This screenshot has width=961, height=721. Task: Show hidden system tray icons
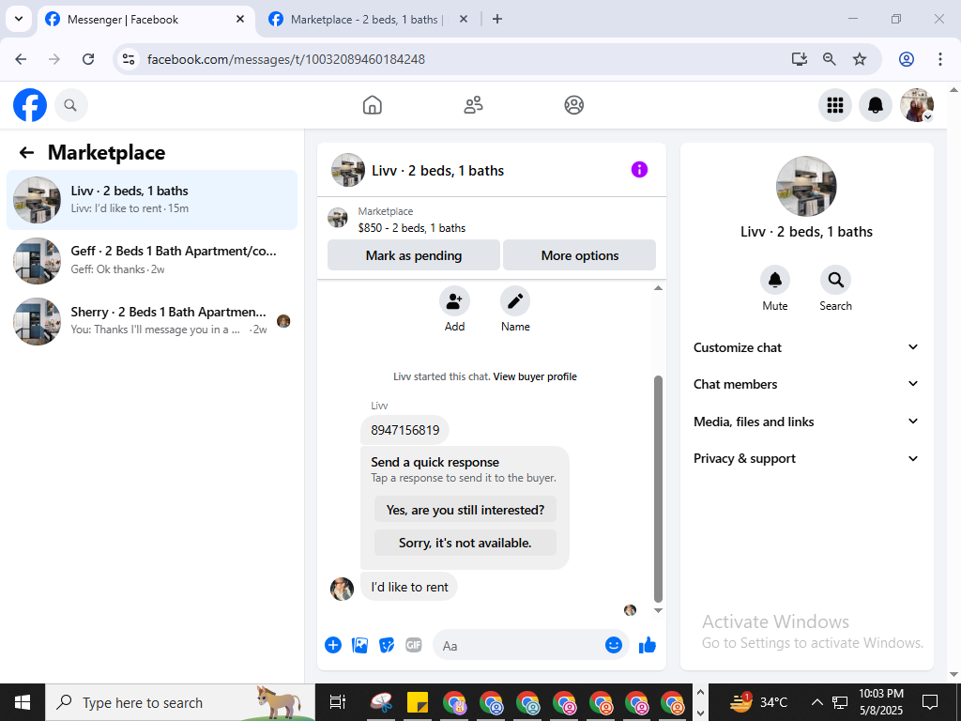816,702
